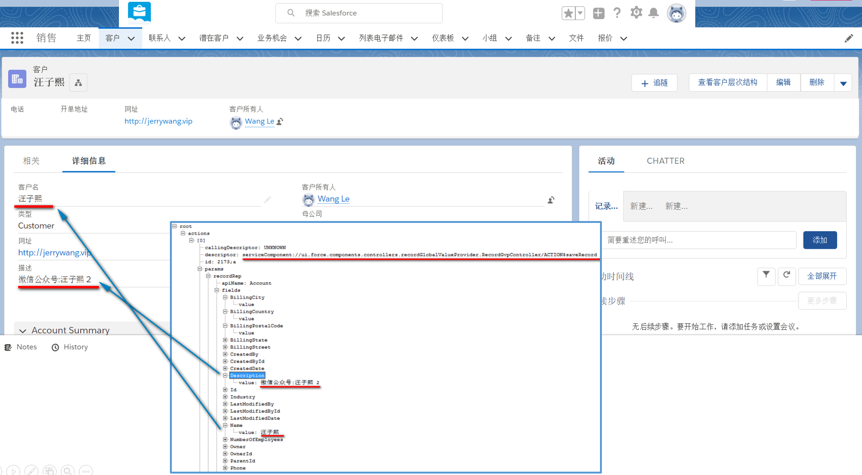Collapse the Name node in the tree
This screenshot has width=862, height=475.
tap(225, 425)
